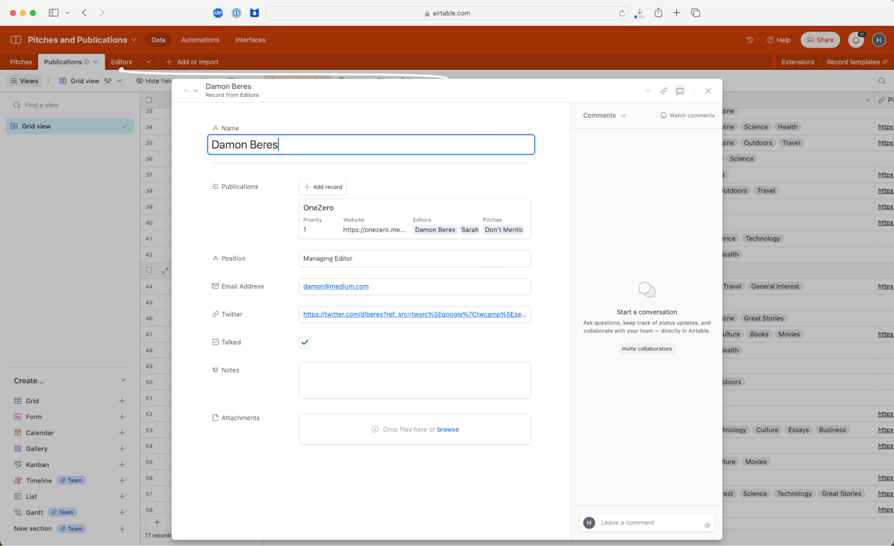Viewport: 894px width, 546px height.
Task: Click Invite collaborators
Action: pos(647,349)
